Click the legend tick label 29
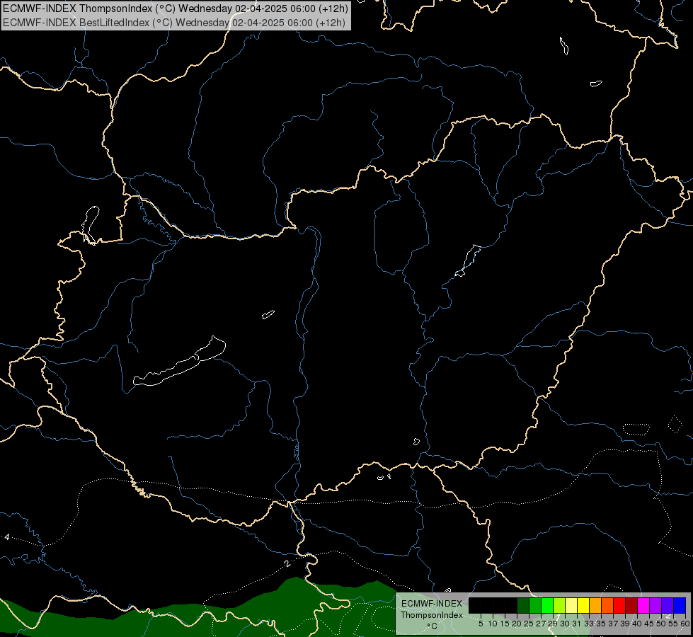The width and height of the screenshot is (693, 637). [553, 624]
